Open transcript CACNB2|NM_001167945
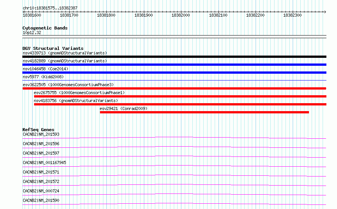 pyautogui.click(x=44, y=163)
